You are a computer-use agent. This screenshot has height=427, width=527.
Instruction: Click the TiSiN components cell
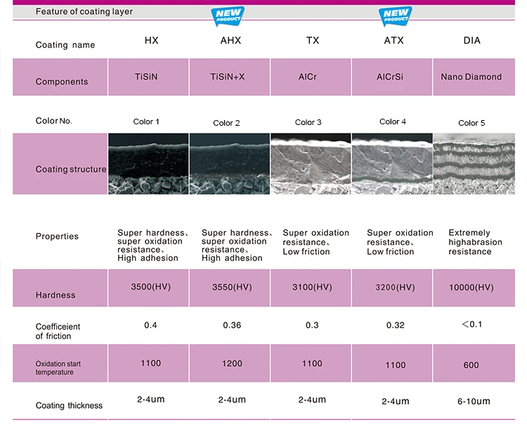tap(148, 77)
